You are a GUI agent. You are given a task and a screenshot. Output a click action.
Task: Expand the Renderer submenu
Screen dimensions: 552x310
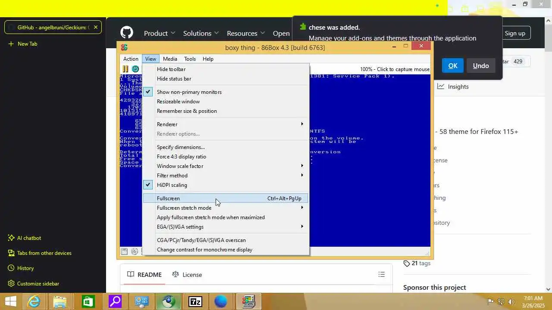tap(226, 124)
